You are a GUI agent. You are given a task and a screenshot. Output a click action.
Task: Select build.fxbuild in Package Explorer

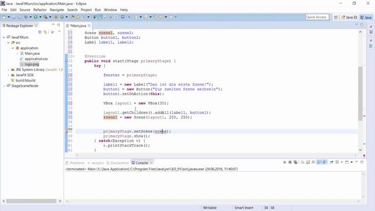click(x=23, y=81)
